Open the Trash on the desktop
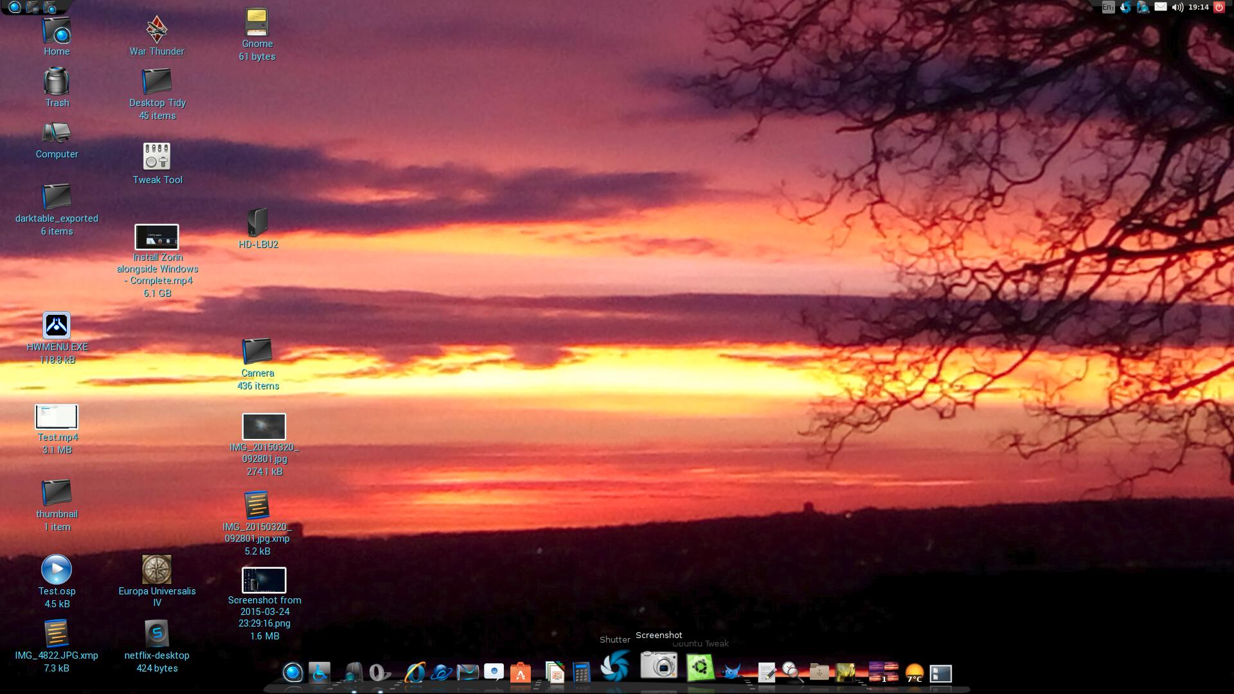Screen dimensions: 1234x694 [x=57, y=82]
